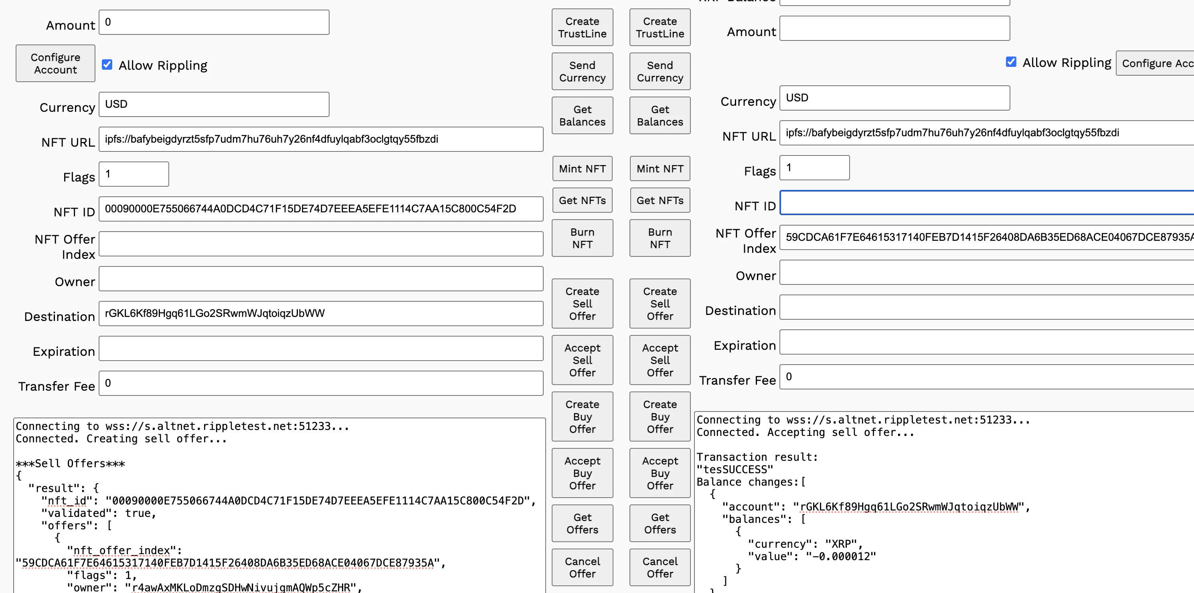This screenshot has width=1194, height=593.
Task: Click the left Configure Account button
Action: 55,63
